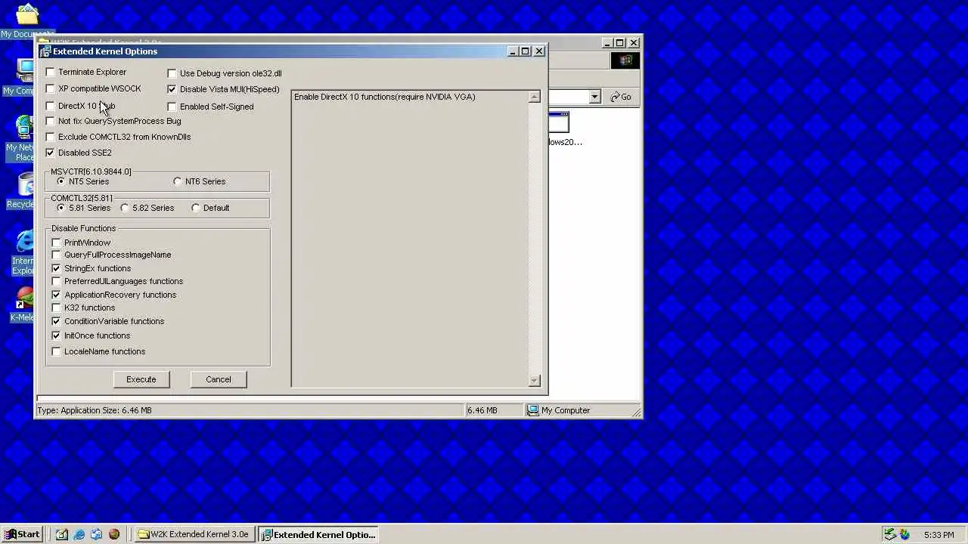The height and width of the screenshot is (544, 968).
Task: Click Extended Kernel Options taskbar button
Action: 317,534
